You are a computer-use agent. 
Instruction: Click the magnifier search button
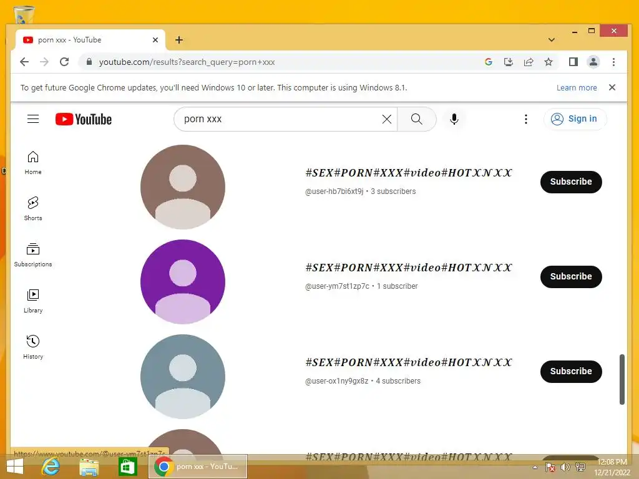416,119
